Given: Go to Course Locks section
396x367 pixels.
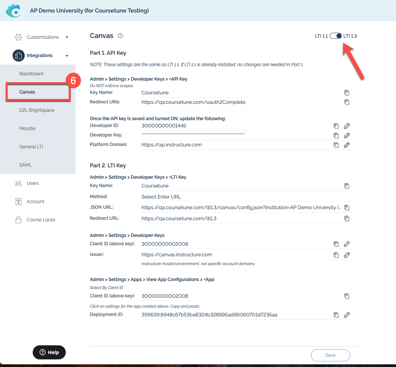Looking at the screenshot, I should tap(41, 220).
